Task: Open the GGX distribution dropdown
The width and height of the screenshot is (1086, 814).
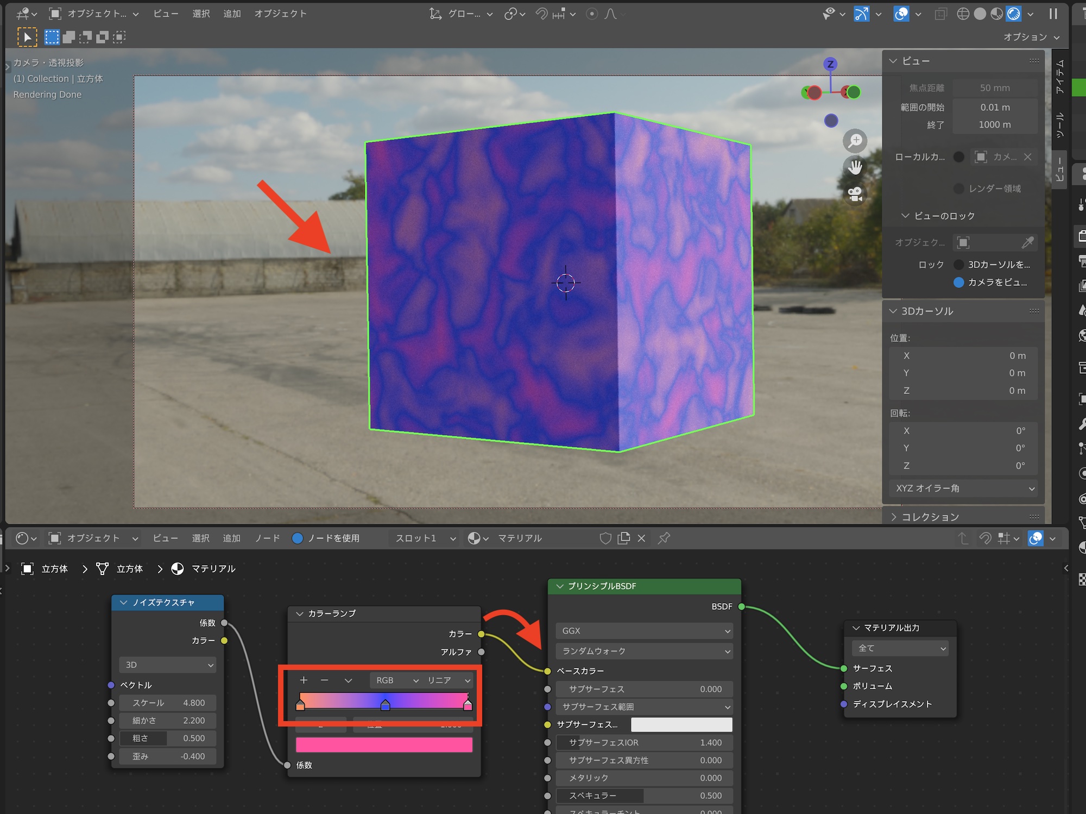Action: (644, 631)
